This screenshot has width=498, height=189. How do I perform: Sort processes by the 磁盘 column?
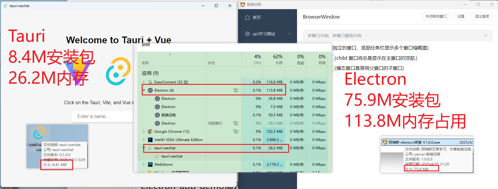point(295,59)
